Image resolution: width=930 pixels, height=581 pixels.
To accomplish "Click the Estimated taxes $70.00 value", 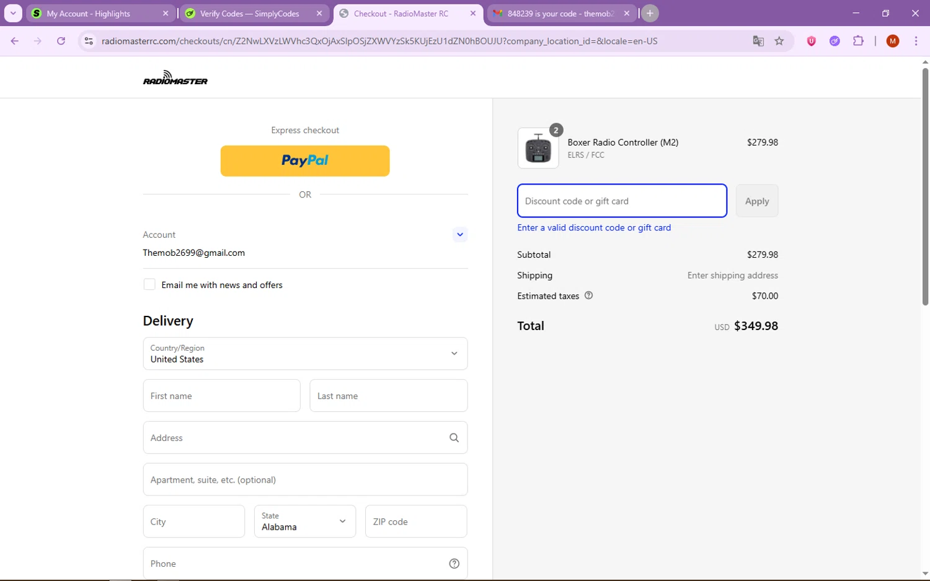I will click(x=765, y=296).
